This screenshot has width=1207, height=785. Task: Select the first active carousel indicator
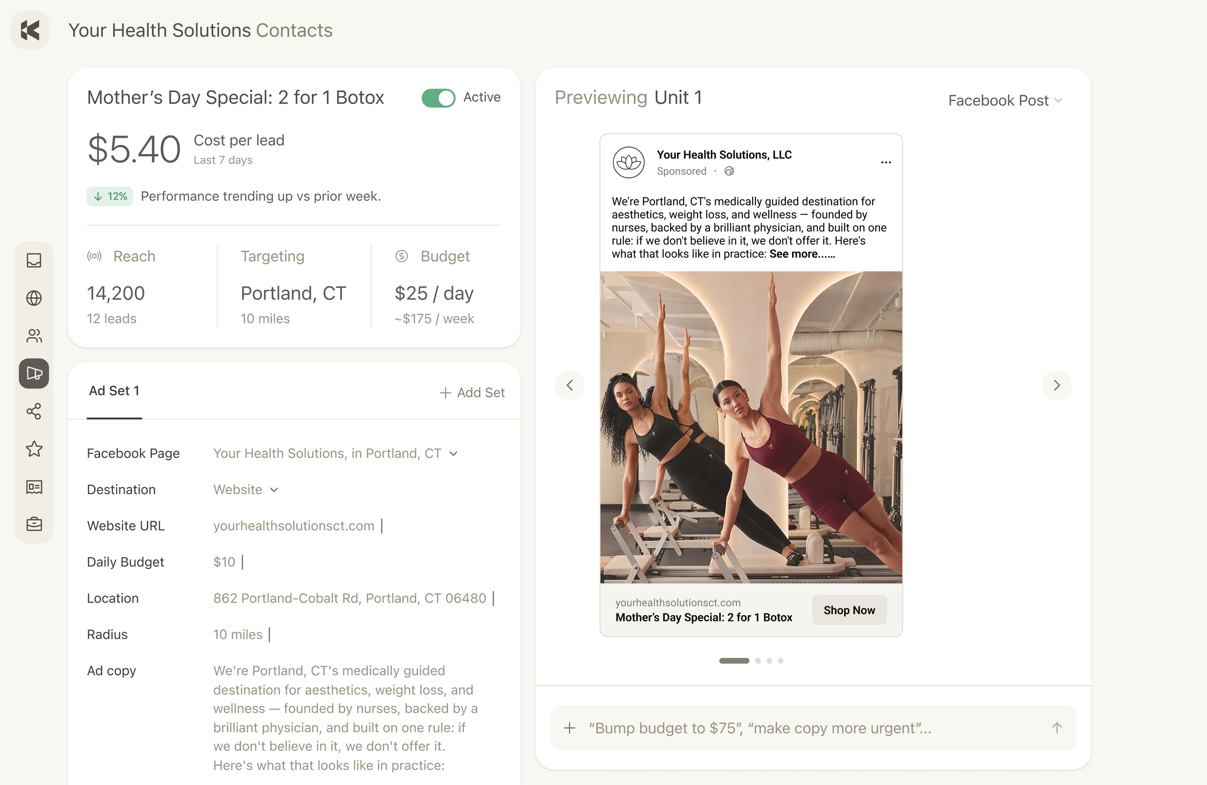click(734, 661)
